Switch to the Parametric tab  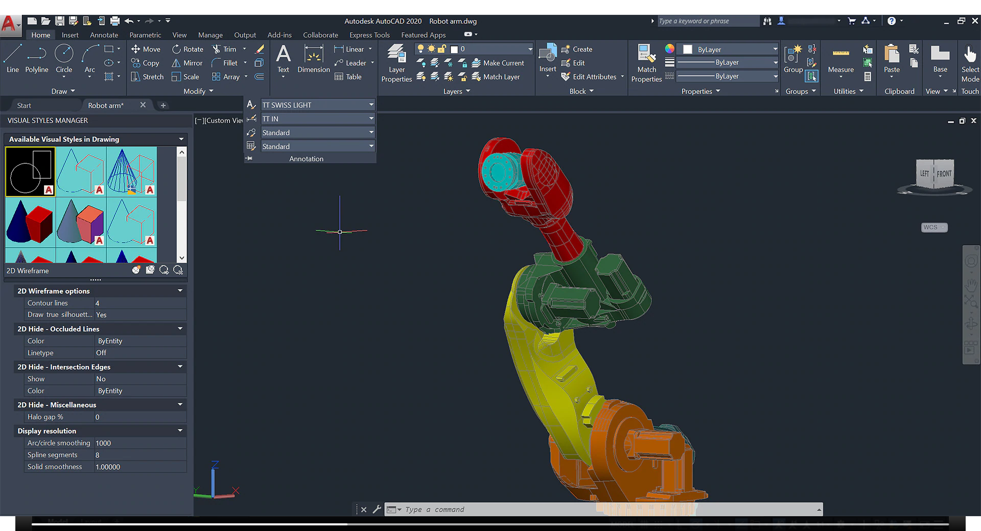(x=145, y=35)
